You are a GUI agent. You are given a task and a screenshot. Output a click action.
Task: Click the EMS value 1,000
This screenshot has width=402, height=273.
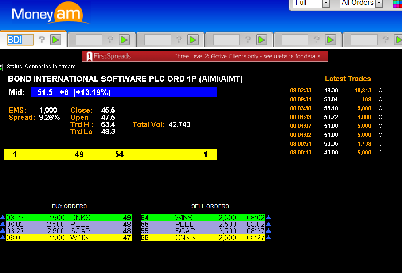point(48,111)
